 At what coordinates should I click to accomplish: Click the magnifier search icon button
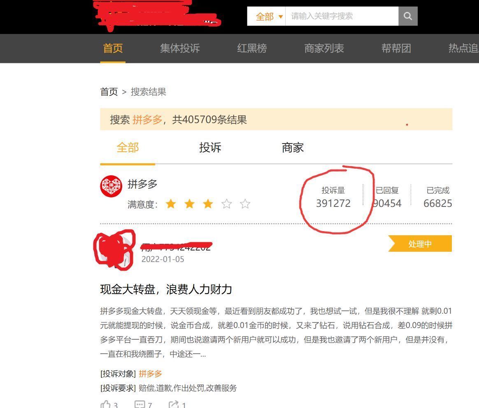point(408,16)
